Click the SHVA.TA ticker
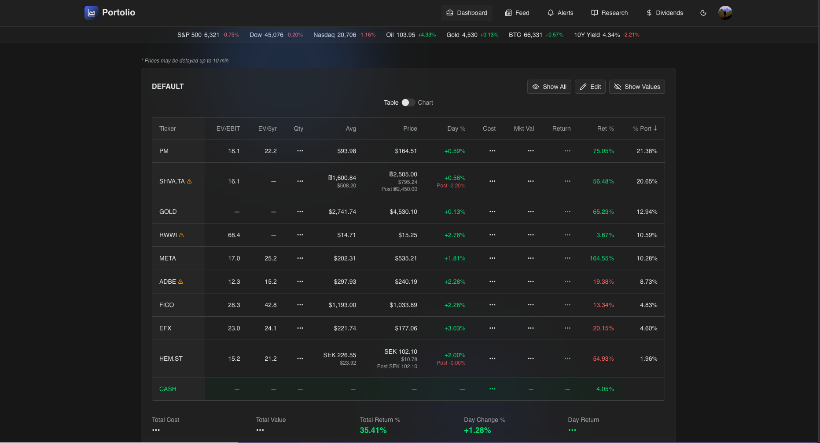This screenshot has height=443, width=820. pyautogui.click(x=172, y=181)
